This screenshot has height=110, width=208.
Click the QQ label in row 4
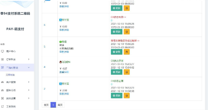(x=66, y=62)
